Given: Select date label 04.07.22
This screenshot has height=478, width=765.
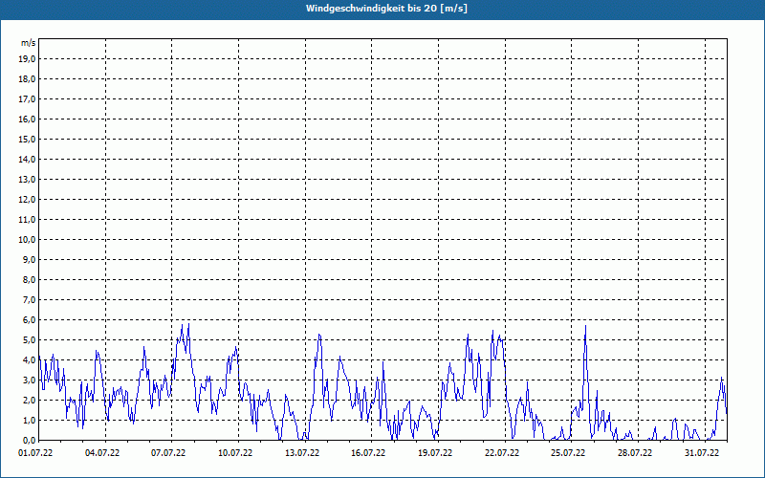Looking at the screenshot, I should click(102, 453).
